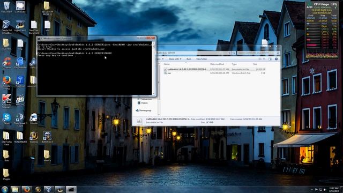
Task: Select the craftbukkit-1.6.2-R0.2 jar file row
Action: coord(214,69)
